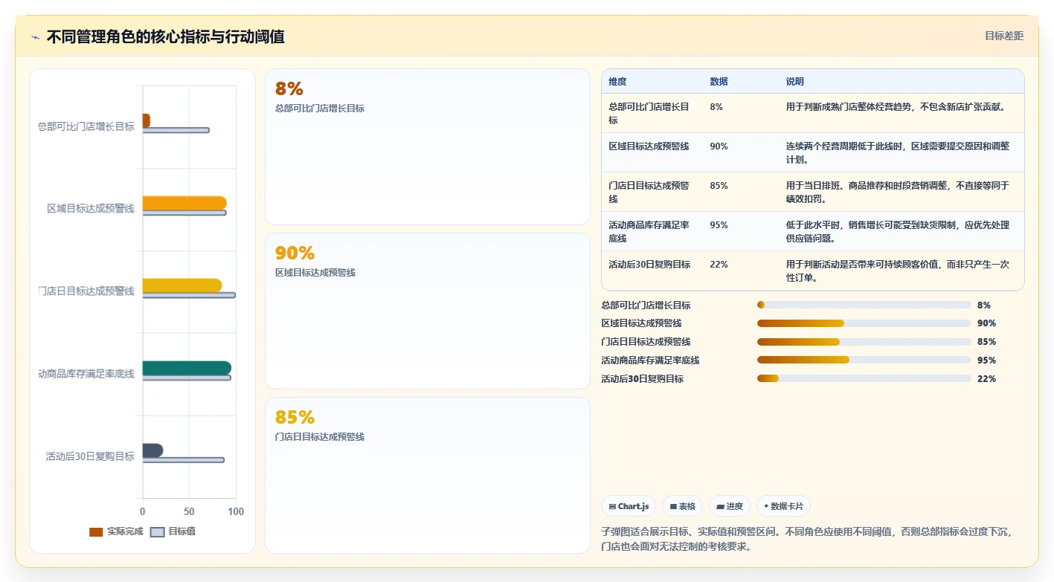Image resolution: width=1054 pixels, height=582 pixels.
Task: Click the gray-blue 目标值 legend color box
Action: tap(157, 531)
